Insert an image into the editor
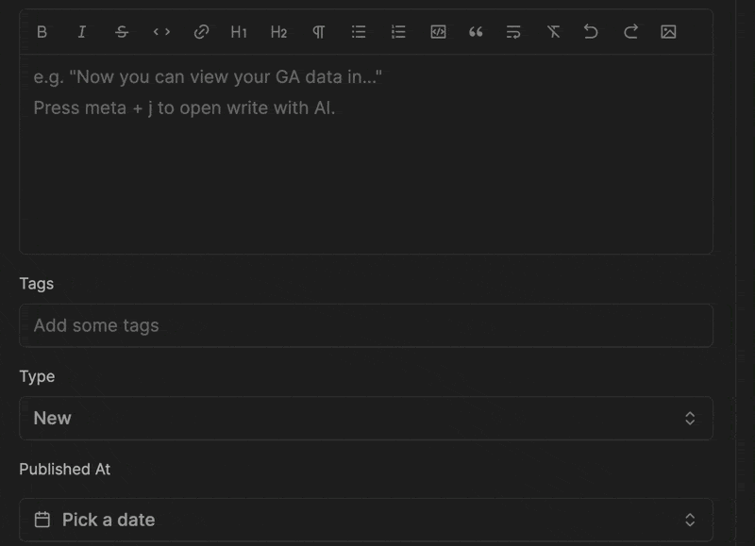This screenshot has width=755, height=546. point(668,32)
